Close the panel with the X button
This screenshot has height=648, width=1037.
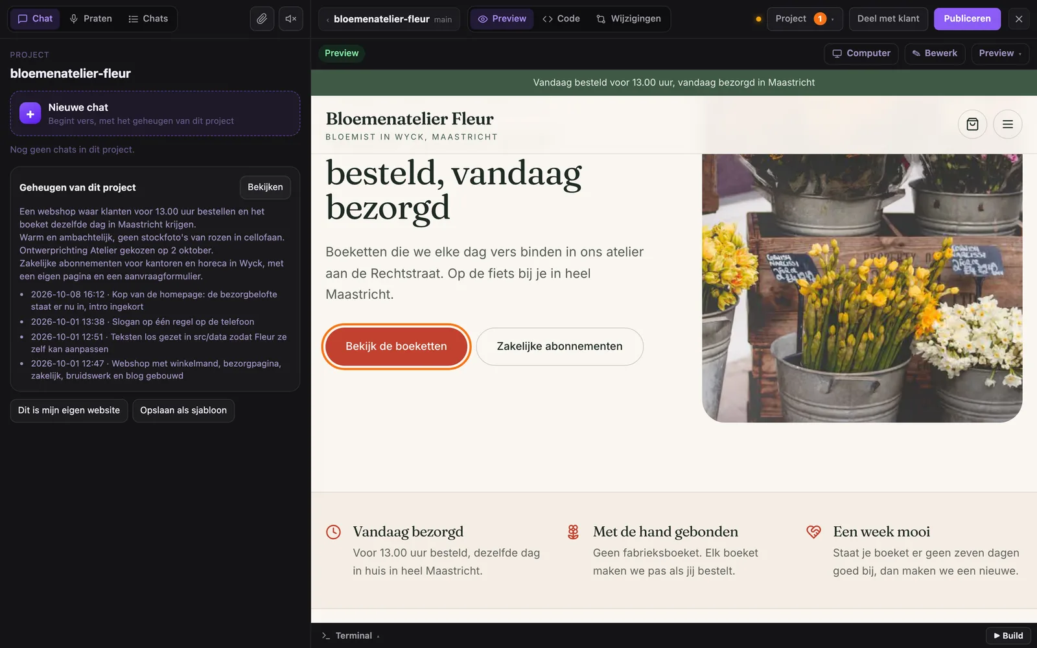(x=1019, y=19)
